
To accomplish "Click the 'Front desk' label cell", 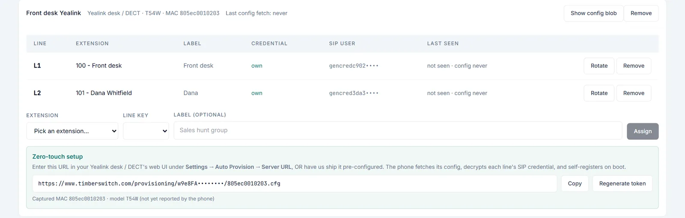I will pos(198,66).
